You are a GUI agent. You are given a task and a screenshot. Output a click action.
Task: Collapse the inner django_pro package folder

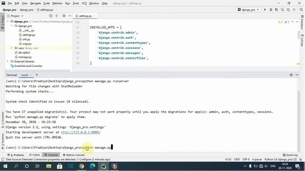[x=11, y=26]
